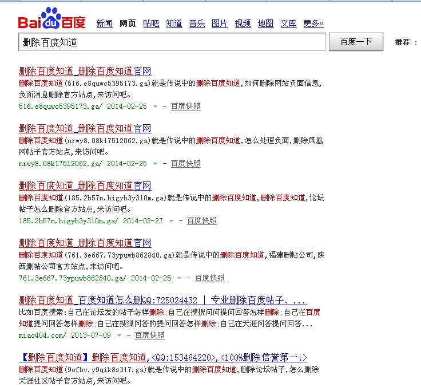Open result title for 185.2b57n.higyb3y310m.ga
421x387 pixels.
click(85, 185)
